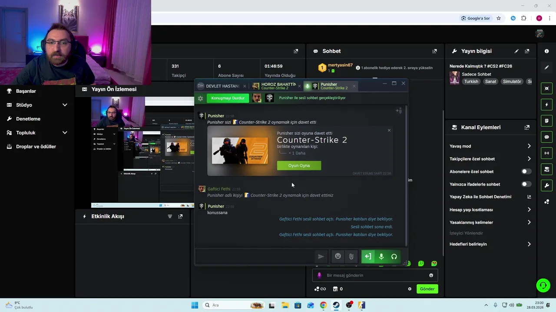Click Oyun Oyna to join Counter-Strike 2
The height and width of the screenshot is (312, 556).
tap(299, 166)
